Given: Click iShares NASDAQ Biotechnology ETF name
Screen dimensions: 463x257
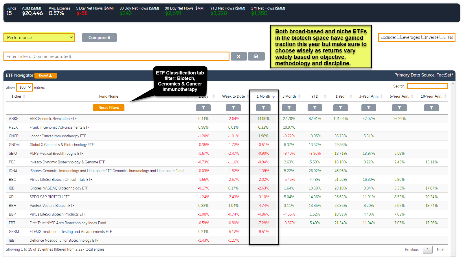Looking at the screenshot, I should click(x=59, y=188).
